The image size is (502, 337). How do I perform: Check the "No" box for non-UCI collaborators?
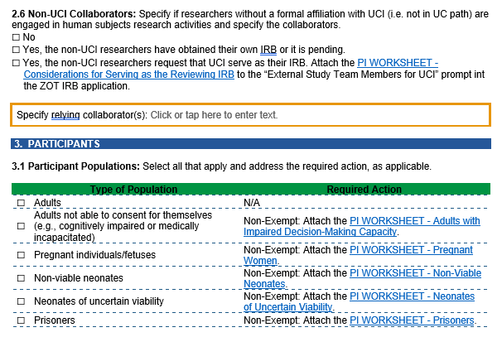(16, 38)
